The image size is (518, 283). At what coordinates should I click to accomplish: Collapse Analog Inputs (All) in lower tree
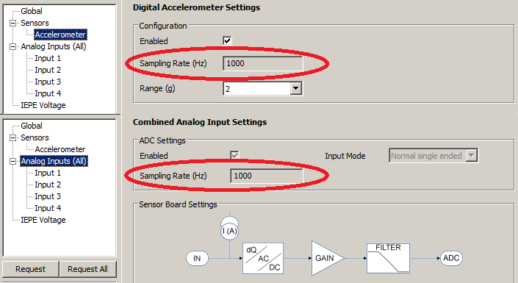(13, 161)
